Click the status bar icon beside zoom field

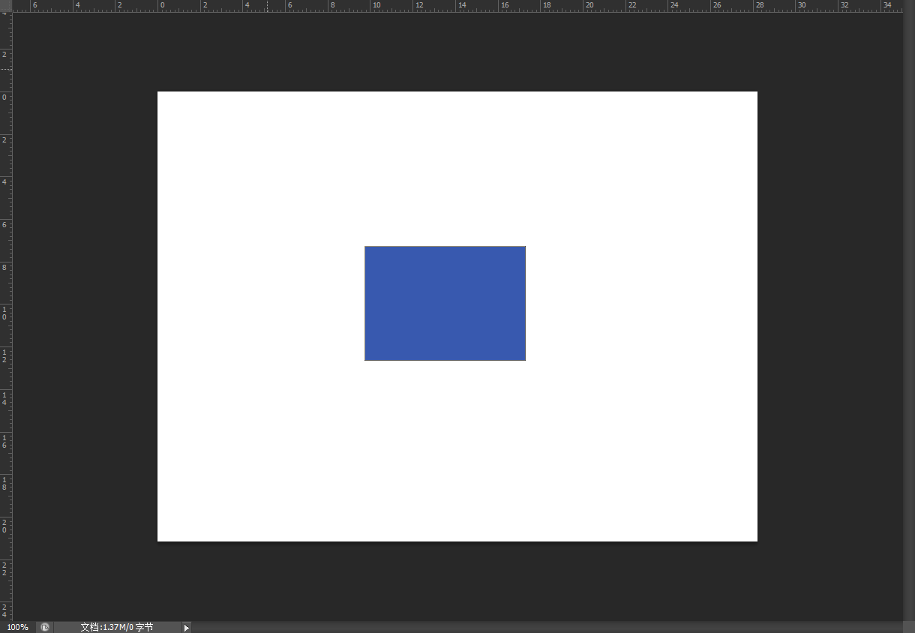click(x=45, y=627)
